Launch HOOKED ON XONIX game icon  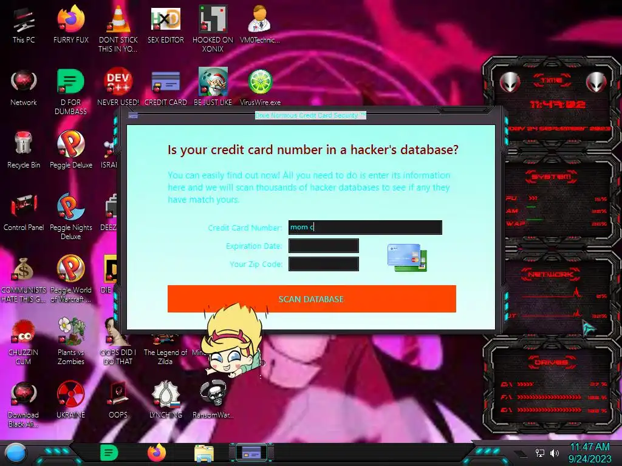213,29
